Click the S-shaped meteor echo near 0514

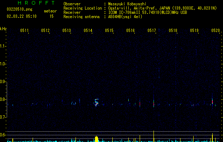[x=96, y=103]
